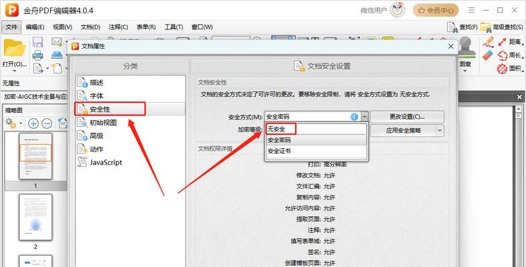Select 安全性 in the category list

point(130,109)
